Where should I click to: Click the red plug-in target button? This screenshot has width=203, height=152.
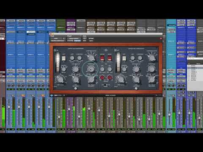(x=161, y=38)
